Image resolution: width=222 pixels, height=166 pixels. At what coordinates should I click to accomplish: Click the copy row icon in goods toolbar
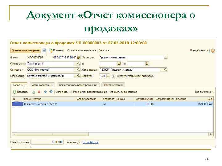[33, 92]
